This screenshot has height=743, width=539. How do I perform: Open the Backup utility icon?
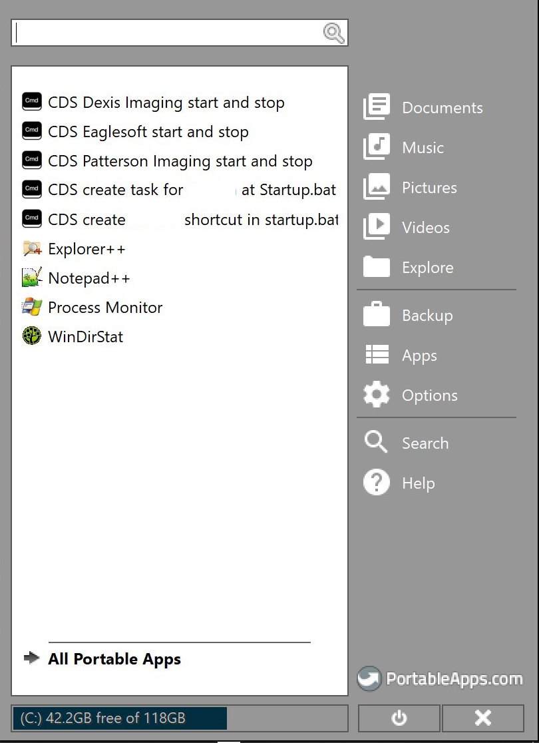point(376,315)
